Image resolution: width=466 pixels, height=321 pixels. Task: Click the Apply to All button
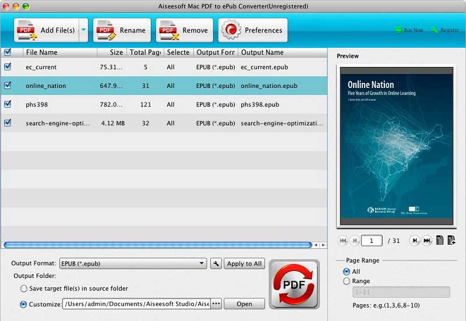(x=244, y=263)
